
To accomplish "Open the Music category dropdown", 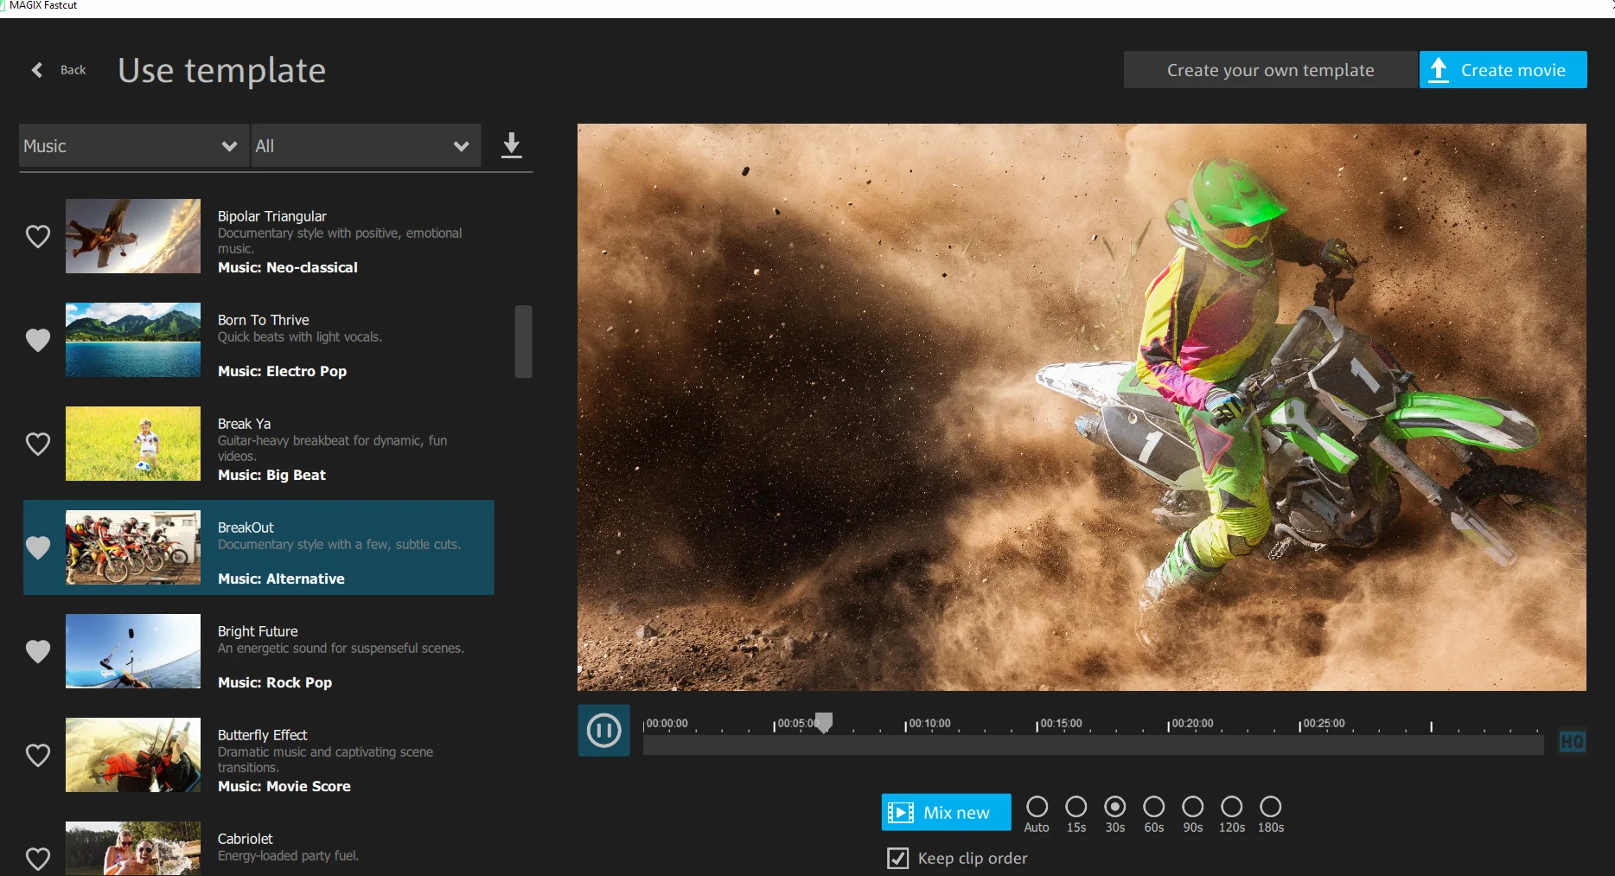I will click(134, 146).
